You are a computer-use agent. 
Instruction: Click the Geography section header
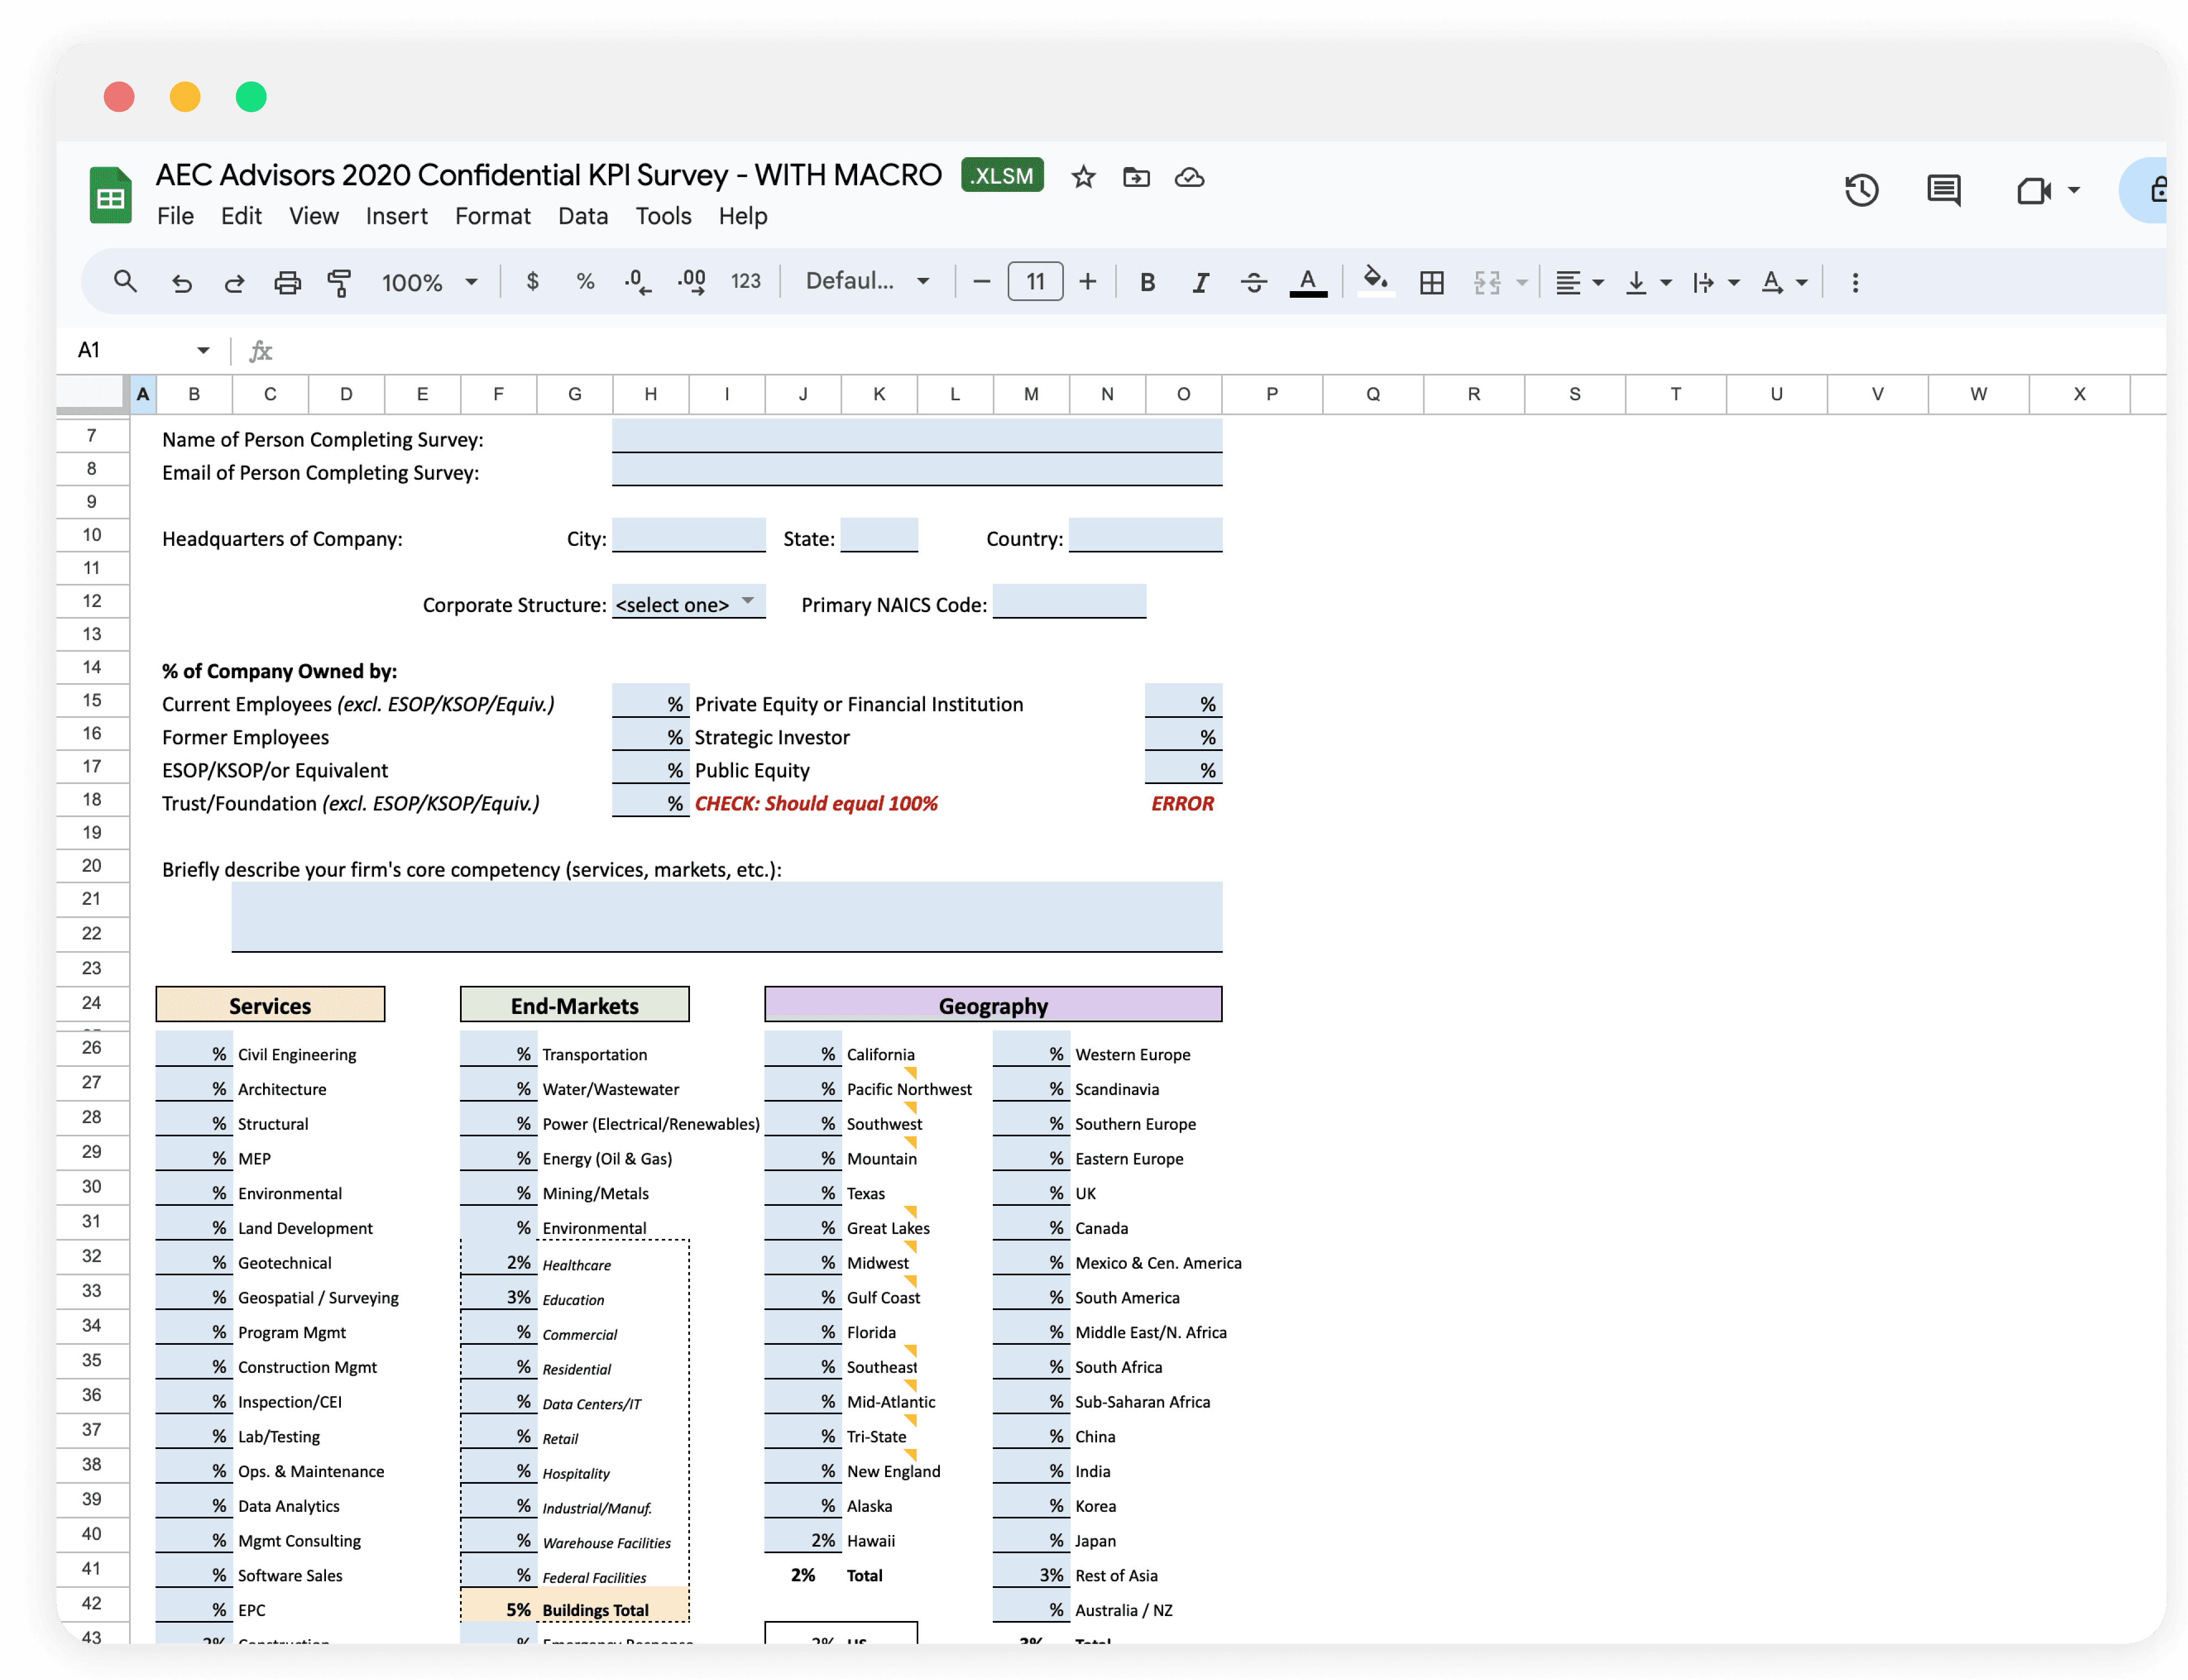pyautogui.click(x=992, y=1005)
